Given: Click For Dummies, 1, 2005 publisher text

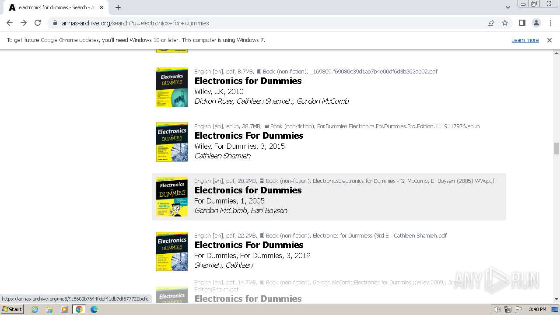Looking at the screenshot, I should [x=229, y=201].
